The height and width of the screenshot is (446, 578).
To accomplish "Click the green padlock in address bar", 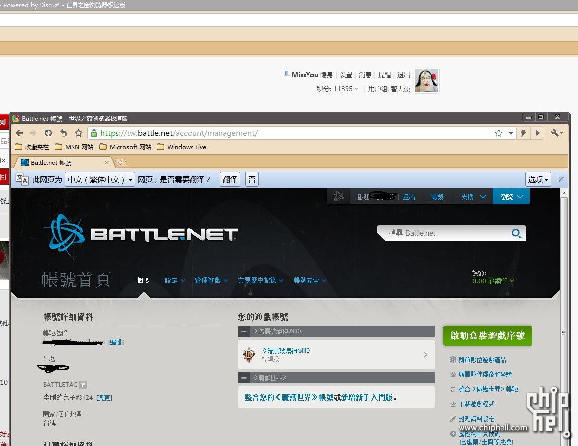I will [94, 133].
